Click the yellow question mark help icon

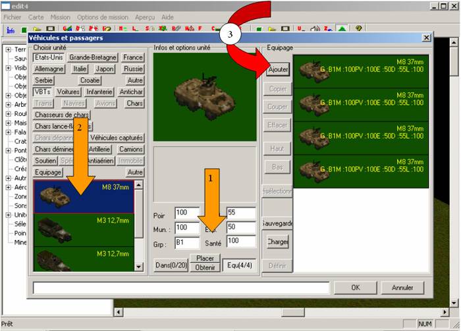coord(359,30)
